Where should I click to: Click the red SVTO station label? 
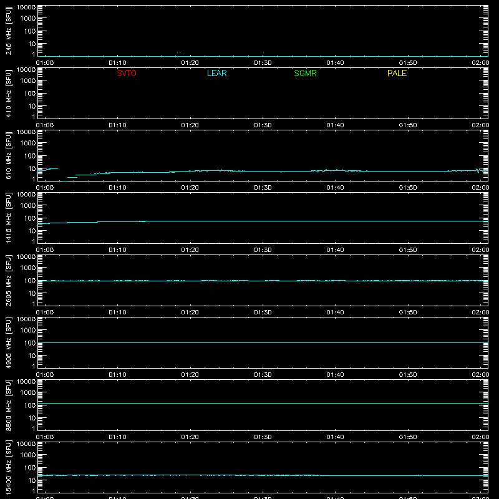[x=127, y=73]
